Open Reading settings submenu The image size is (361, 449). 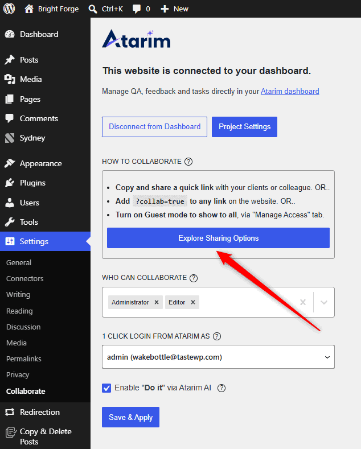point(19,311)
